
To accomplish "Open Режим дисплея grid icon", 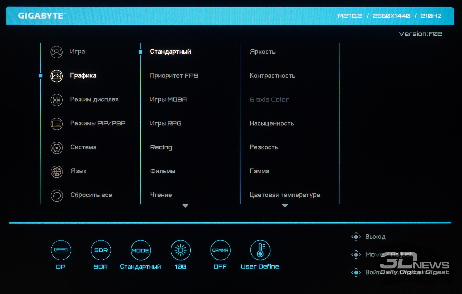I will (x=57, y=100).
